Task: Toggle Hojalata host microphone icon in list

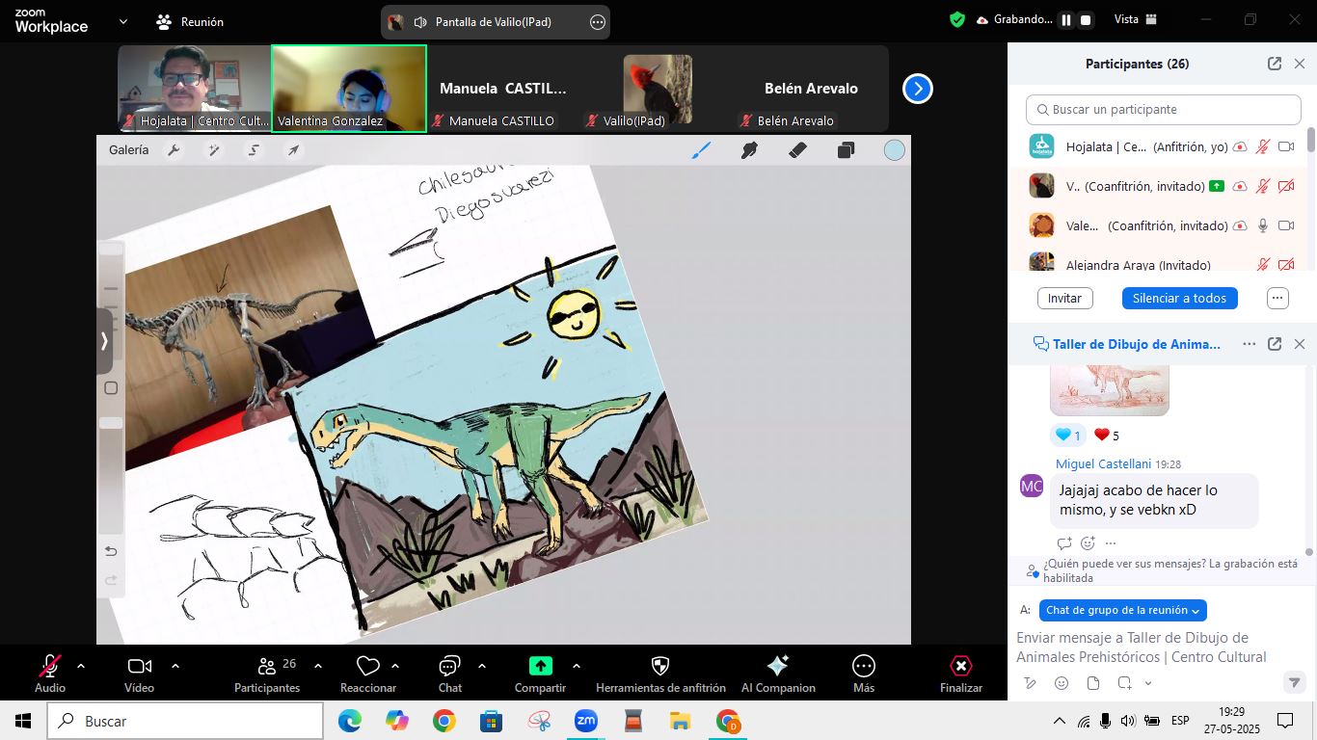Action: tap(1262, 147)
